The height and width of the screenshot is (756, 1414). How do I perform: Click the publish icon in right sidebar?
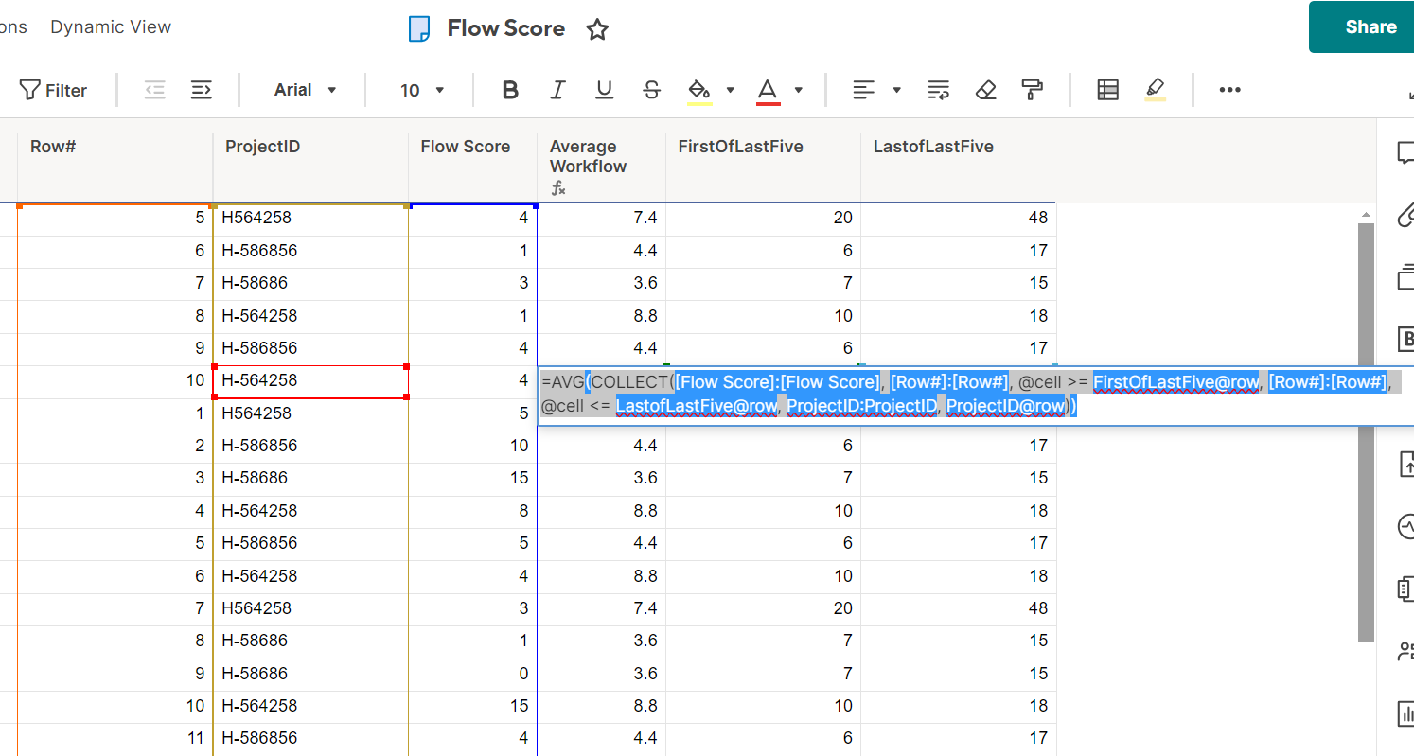tap(1405, 465)
